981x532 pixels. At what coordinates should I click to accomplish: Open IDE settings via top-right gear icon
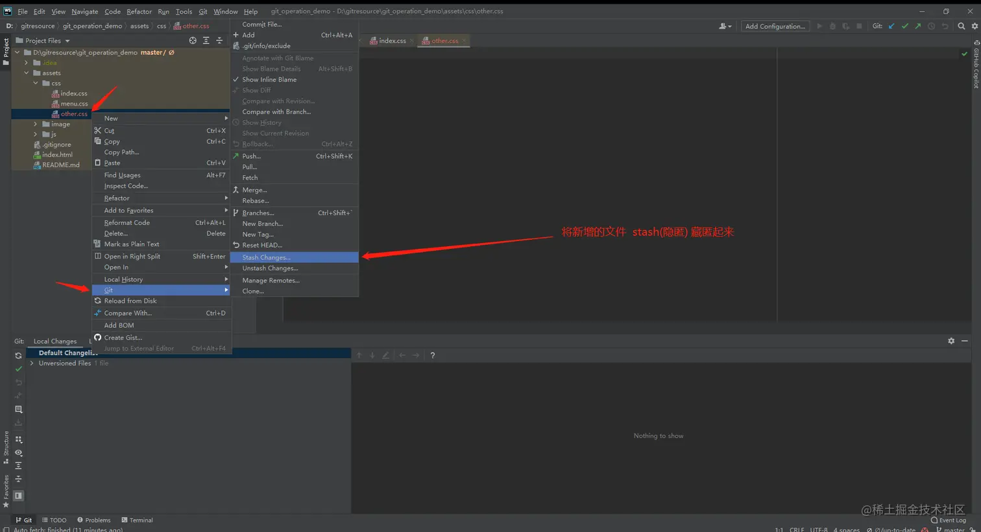975,26
